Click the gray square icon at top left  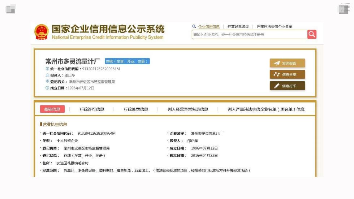[x=10, y=9]
